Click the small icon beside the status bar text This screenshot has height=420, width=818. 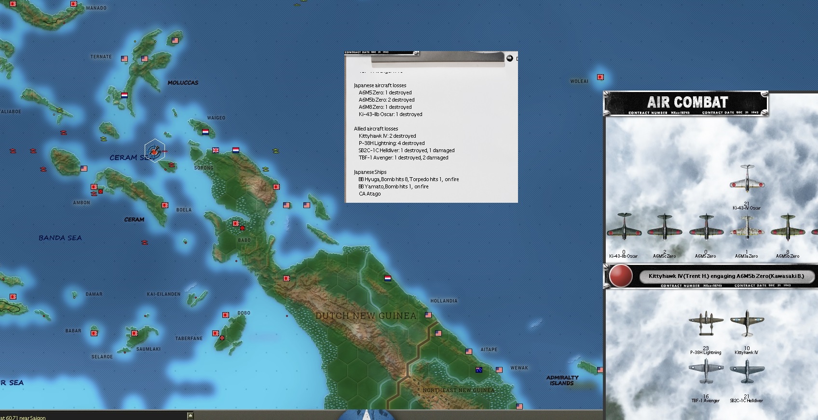[191, 416]
